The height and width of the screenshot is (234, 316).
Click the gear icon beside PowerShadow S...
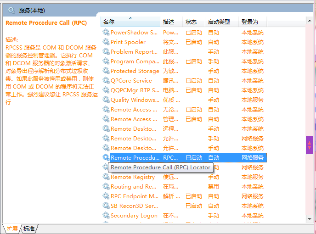pyautogui.click(x=106, y=32)
